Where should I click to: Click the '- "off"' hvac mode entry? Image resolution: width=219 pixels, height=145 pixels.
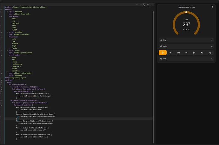point(14,30)
